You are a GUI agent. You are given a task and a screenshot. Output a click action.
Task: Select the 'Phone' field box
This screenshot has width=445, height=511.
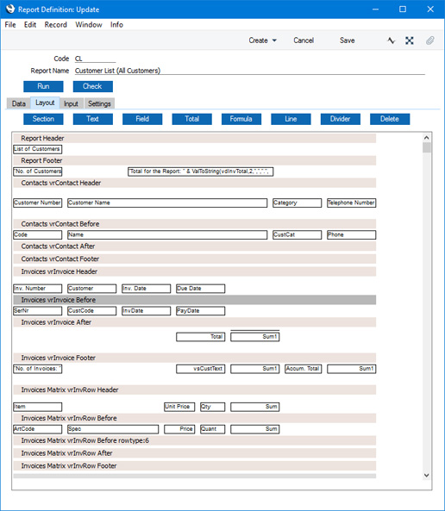tap(352, 235)
